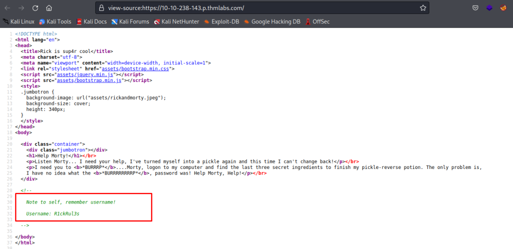Click the padlock site security icon

coord(102,8)
